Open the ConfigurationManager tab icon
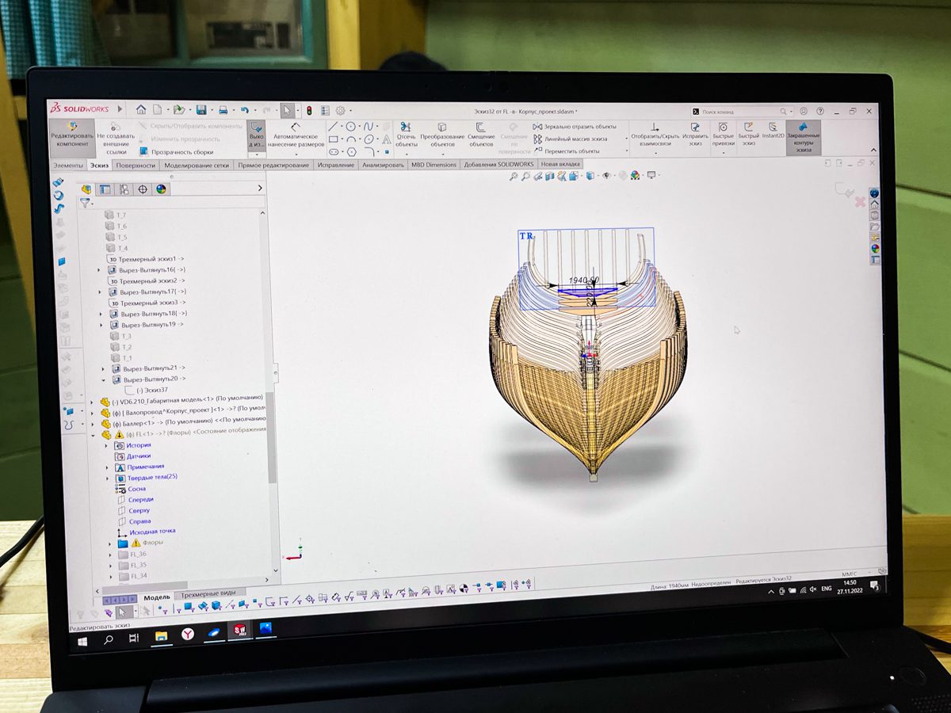Viewport: 951px width, 713px height. coord(124,189)
